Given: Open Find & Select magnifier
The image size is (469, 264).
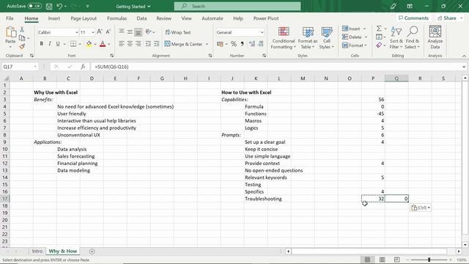Looking at the screenshot, I should click(412, 37).
